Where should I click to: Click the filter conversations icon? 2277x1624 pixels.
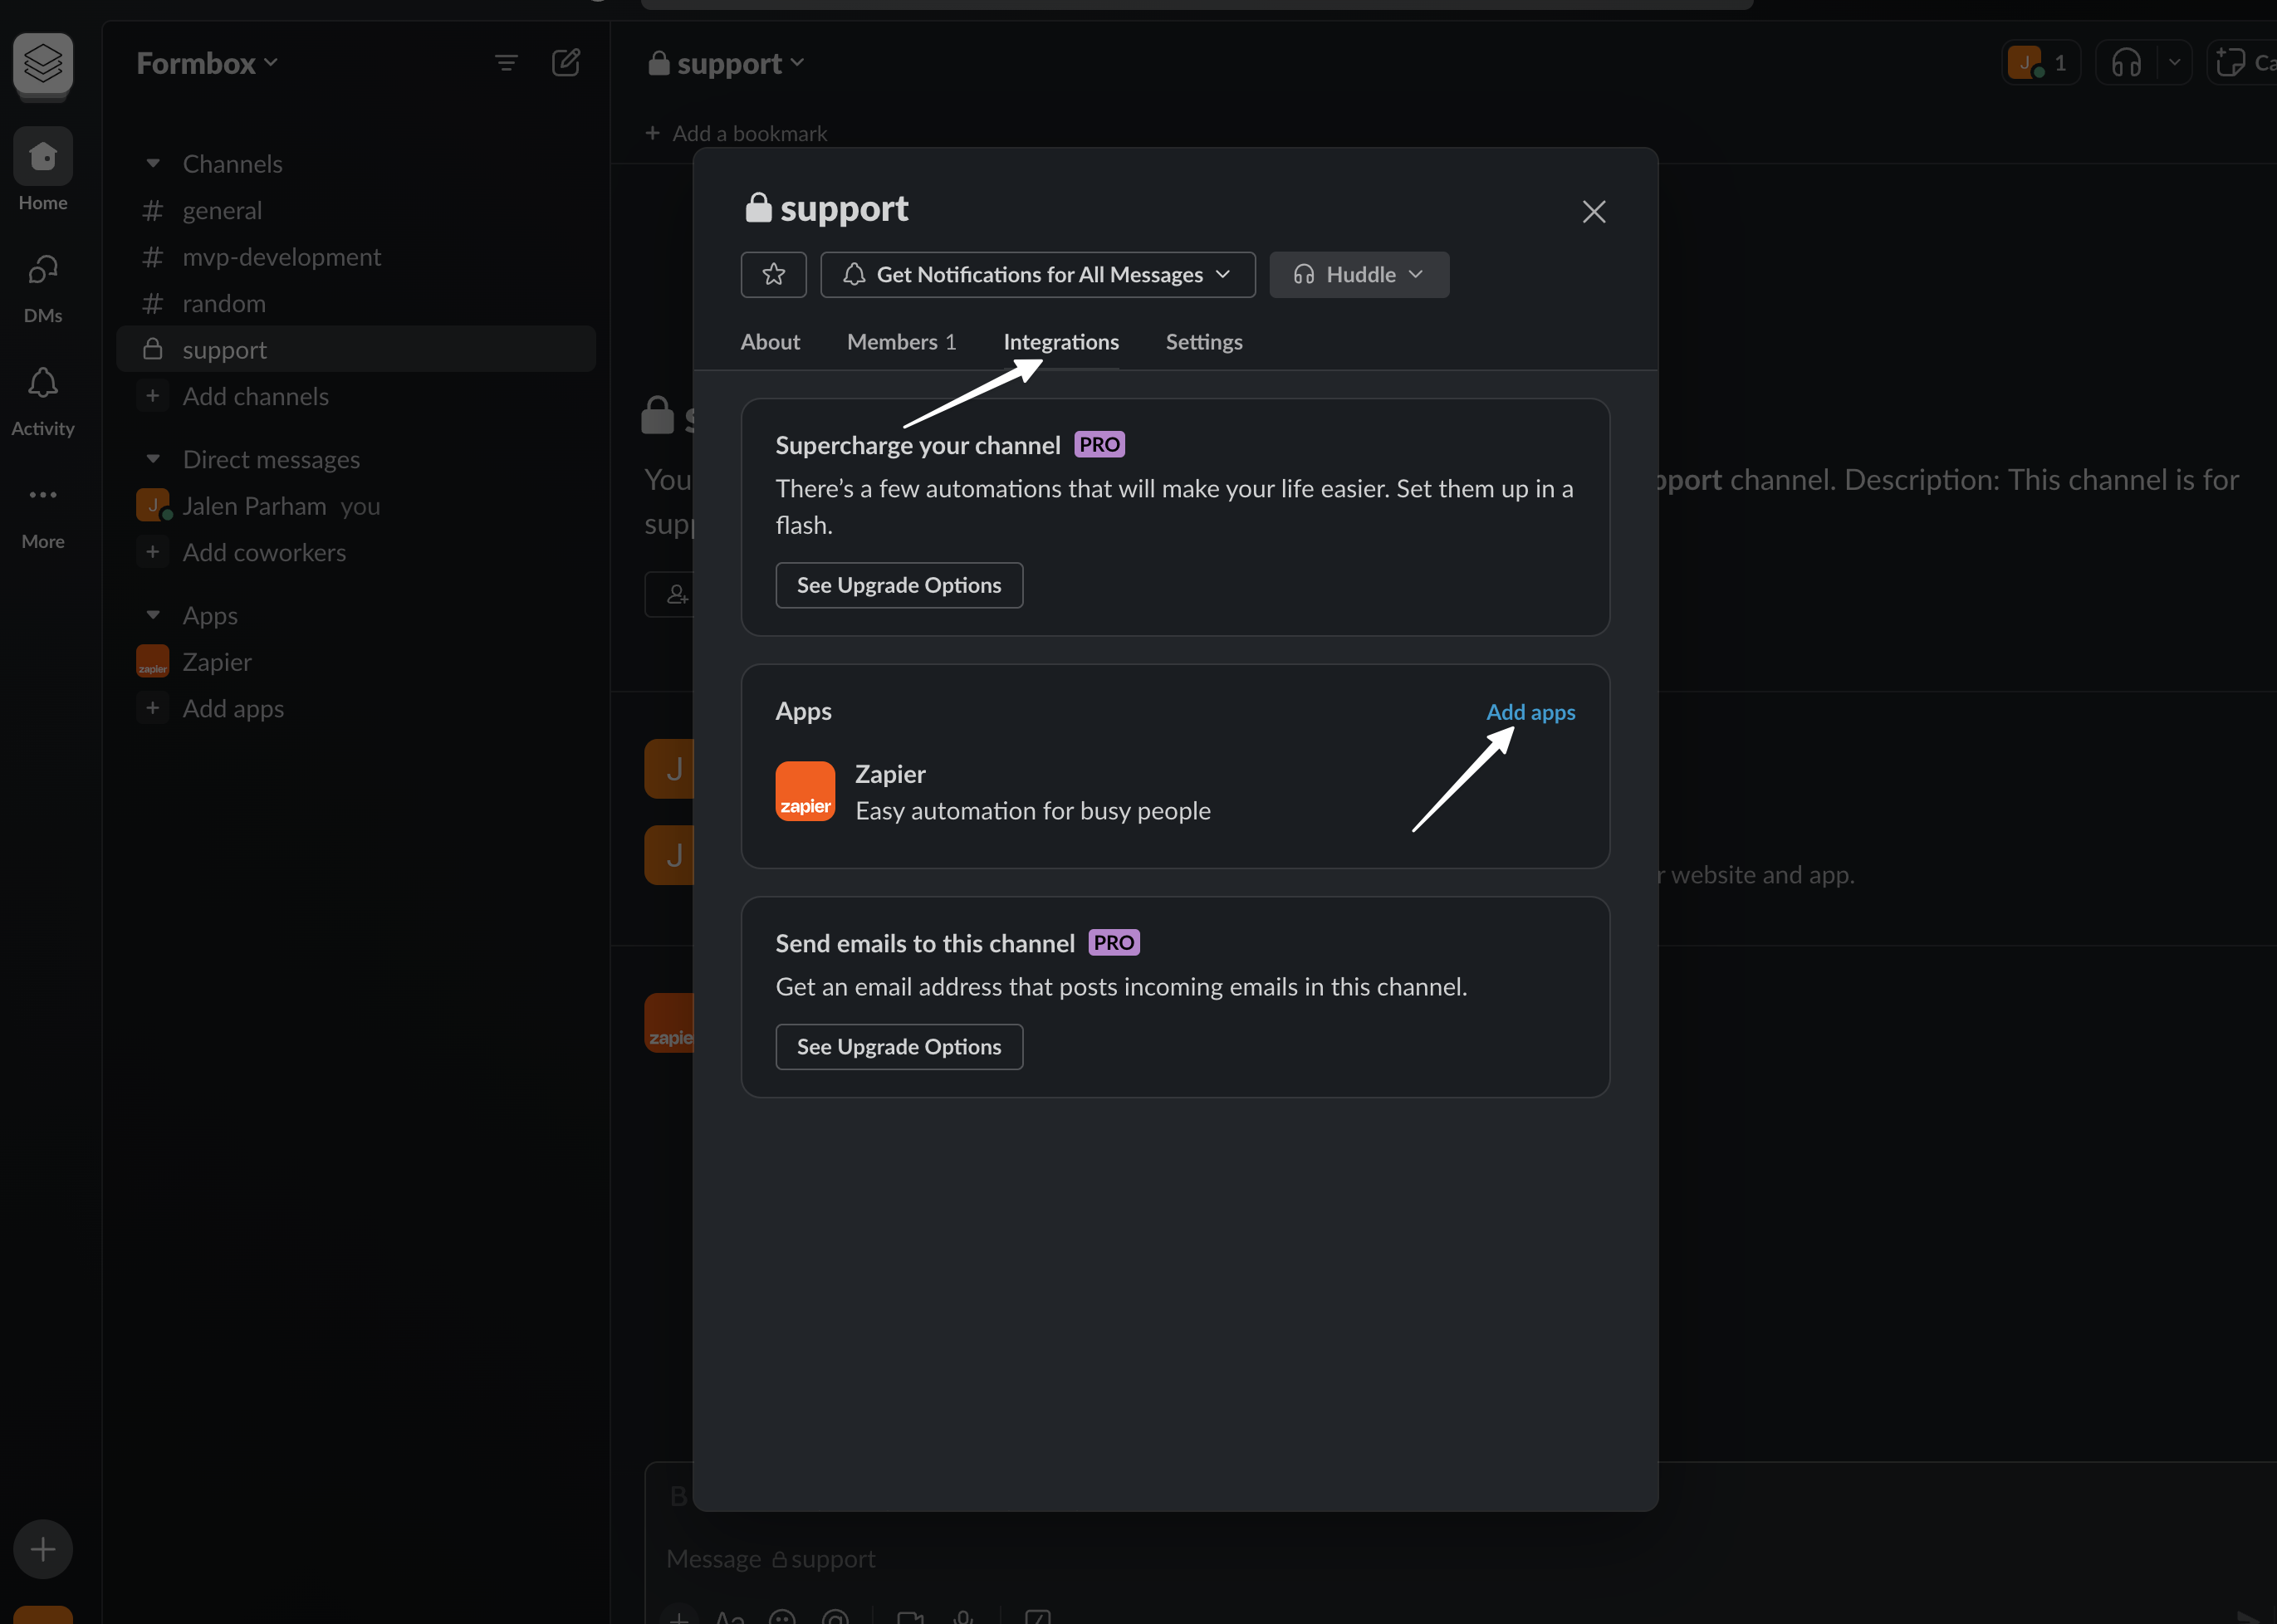tap(506, 63)
